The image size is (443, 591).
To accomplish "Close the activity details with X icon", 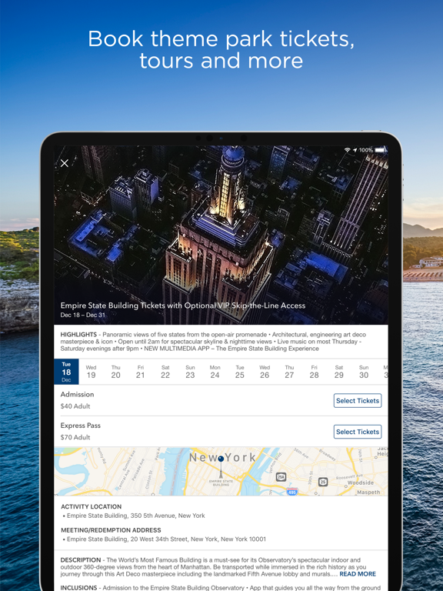I will (65, 163).
